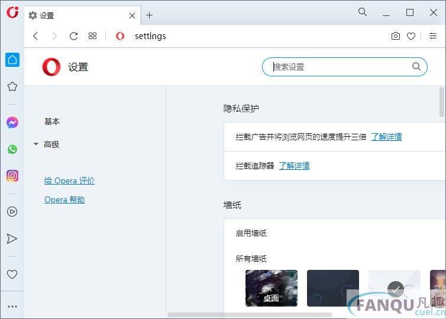Open sidebar heart pinboards icon
446x319 pixels.
pos(12,275)
